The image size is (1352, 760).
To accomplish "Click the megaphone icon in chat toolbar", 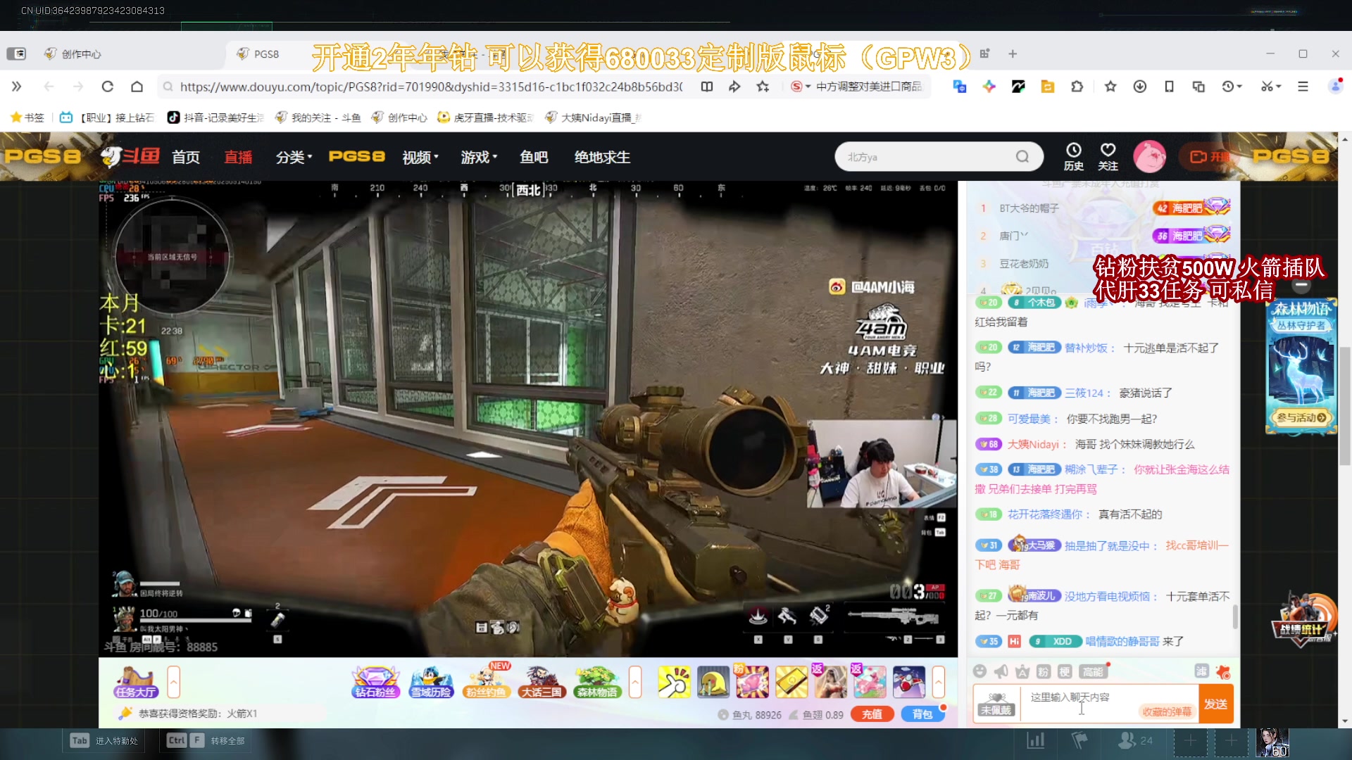I will point(1001,671).
